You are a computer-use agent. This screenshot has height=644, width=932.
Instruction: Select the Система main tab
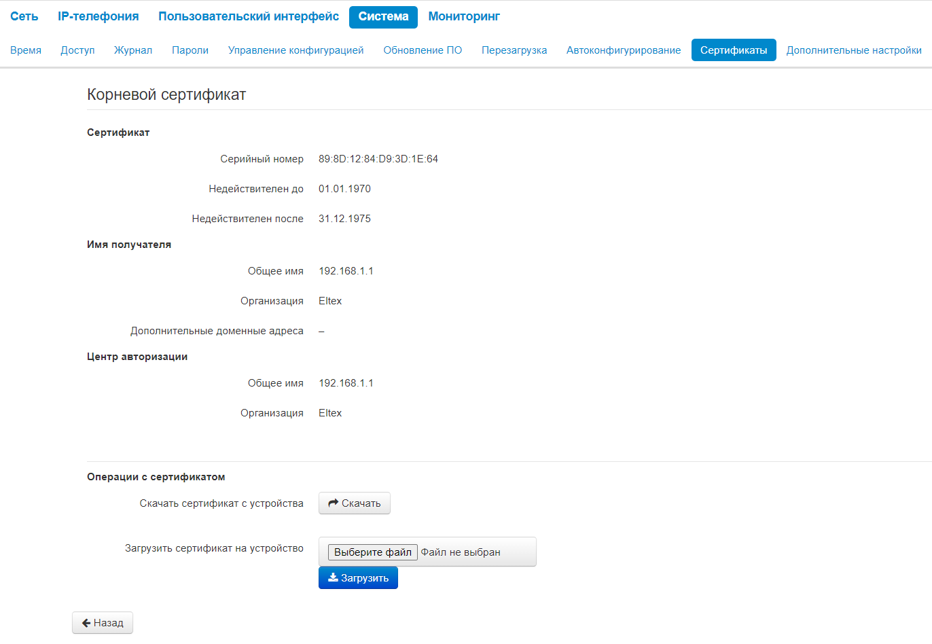pos(383,17)
